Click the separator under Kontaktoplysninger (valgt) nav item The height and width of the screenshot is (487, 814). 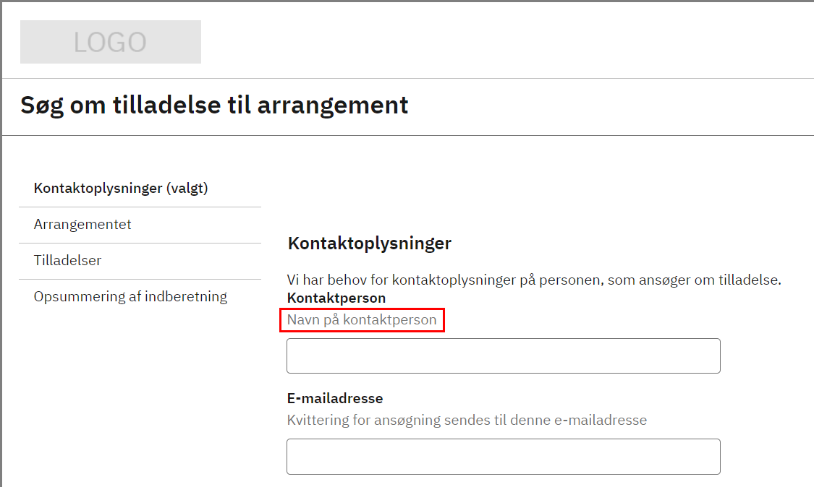(140, 207)
